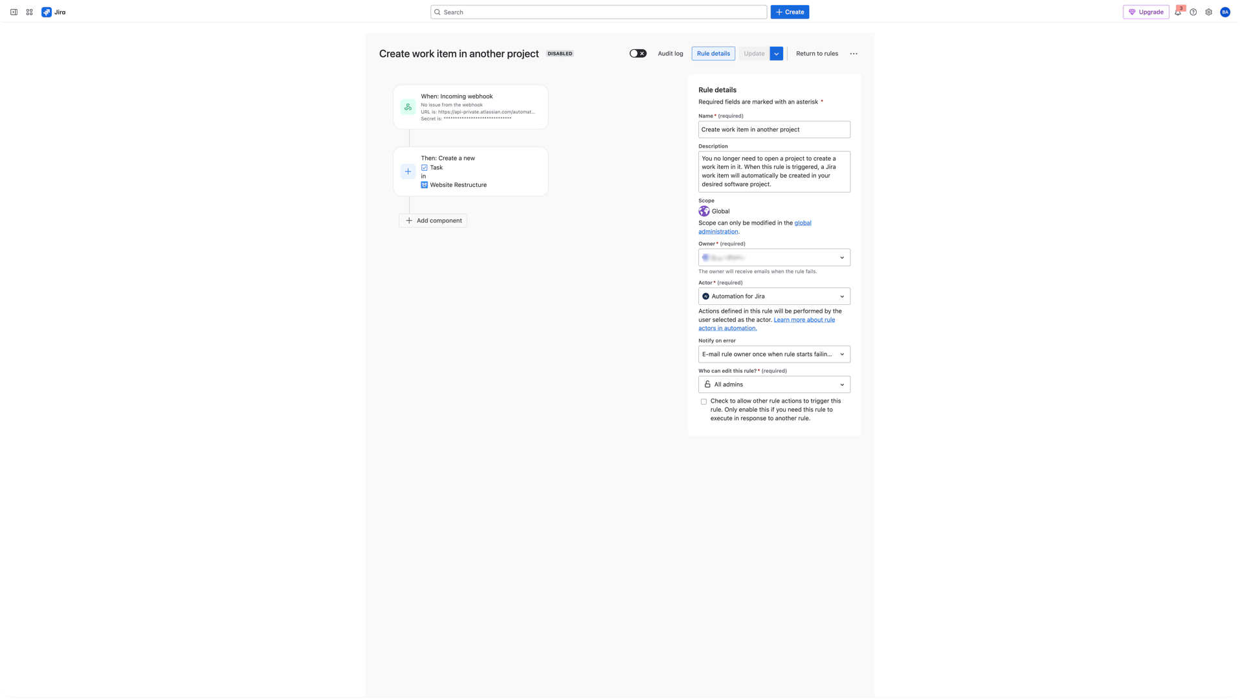1240x699 pixels.
Task: Click the Incoming webhook trigger icon
Action: pyautogui.click(x=408, y=107)
